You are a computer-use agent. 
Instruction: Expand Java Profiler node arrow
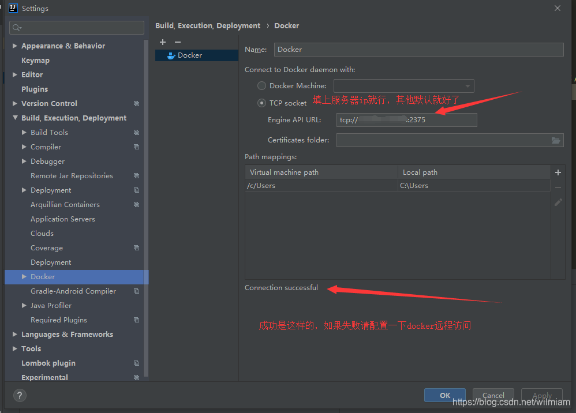click(24, 306)
